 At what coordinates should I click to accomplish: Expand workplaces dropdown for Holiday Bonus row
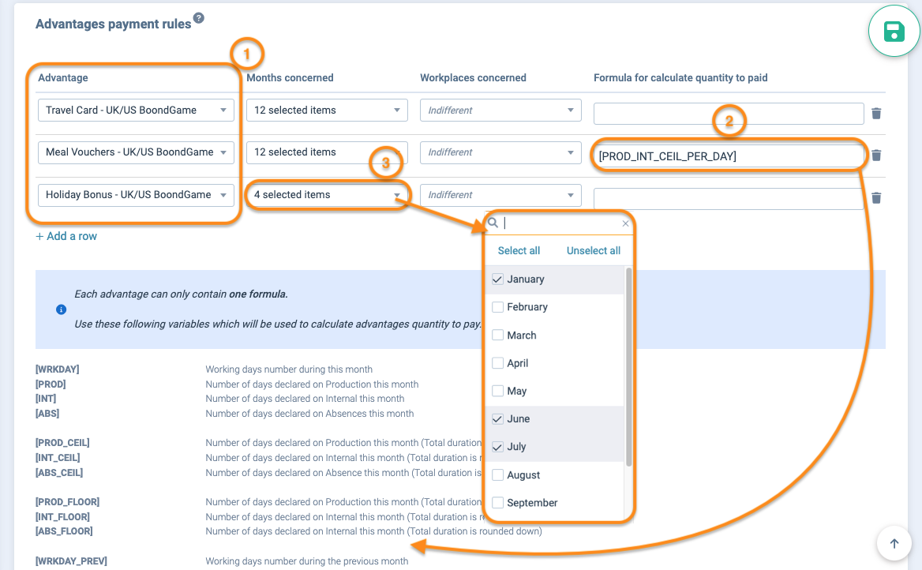coord(500,195)
